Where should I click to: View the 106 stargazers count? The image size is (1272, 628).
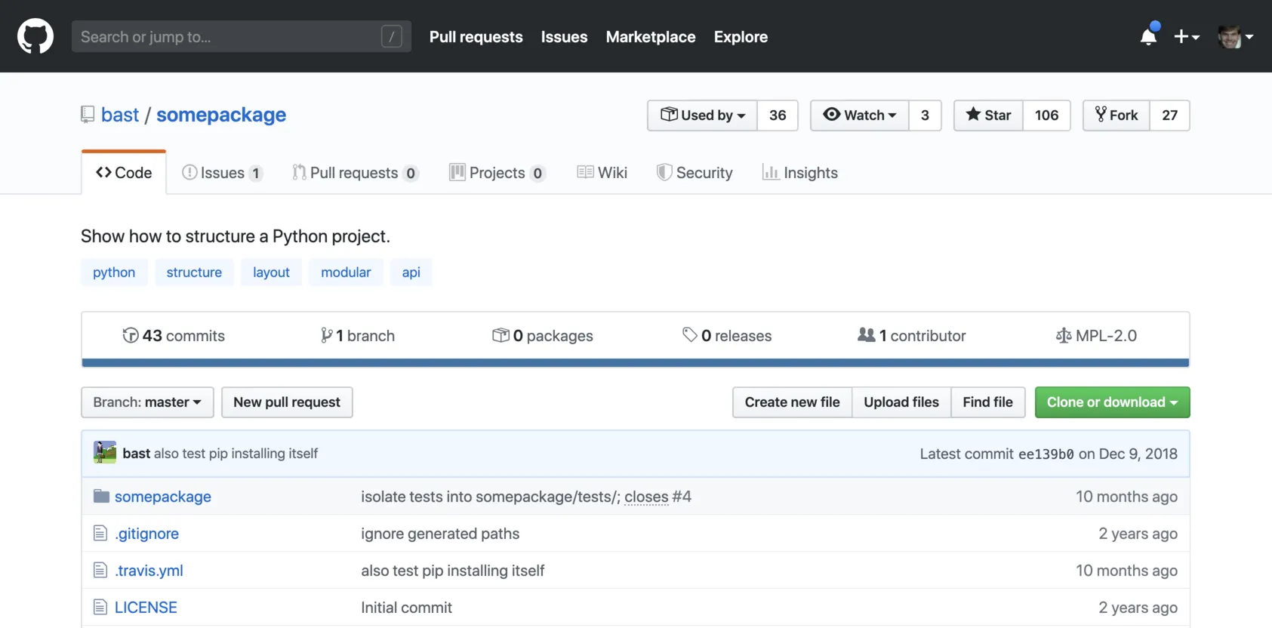(x=1046, y=115)
